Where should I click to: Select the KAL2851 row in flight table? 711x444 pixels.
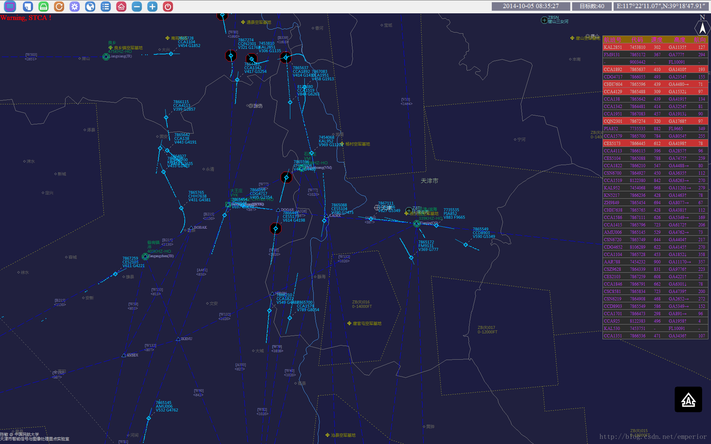pos(655,47)
